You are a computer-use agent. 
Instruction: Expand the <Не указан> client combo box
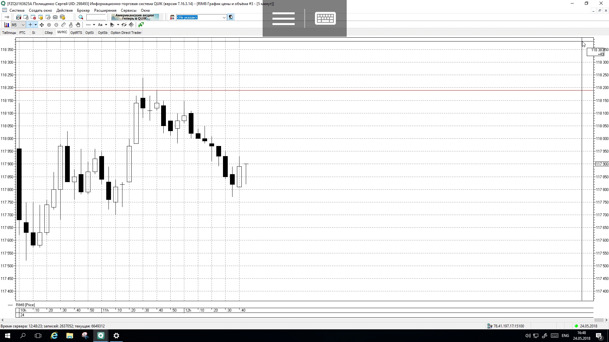point(224,17)
